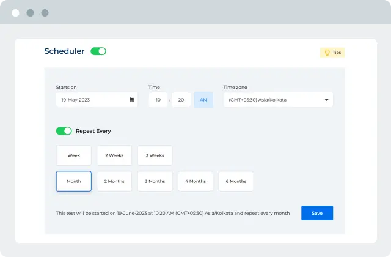
Task: Click the Starts on date field
Action: (x=92, y=100)
